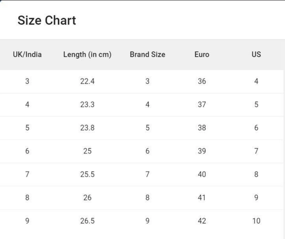Click the Euro column header
This screenshot has height=239, width=285.
[202, 55]
